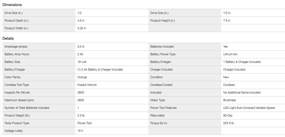
Task: Click the 90-Day returnable value
Action: (x=228, y=116)
